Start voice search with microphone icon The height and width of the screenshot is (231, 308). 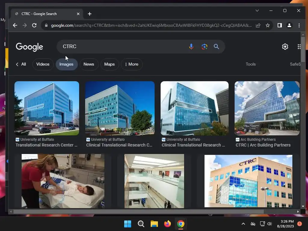pos(191,47)
